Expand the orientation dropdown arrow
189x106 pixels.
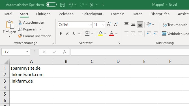coord(153,25)
